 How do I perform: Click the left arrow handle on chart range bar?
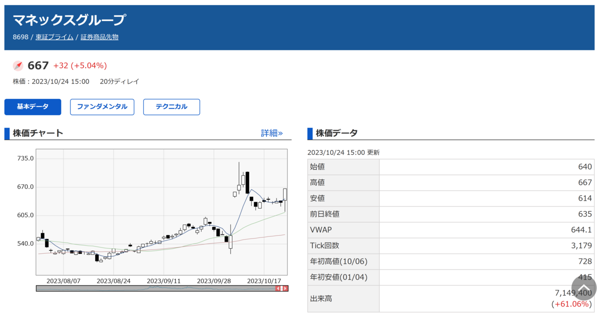pos(278,289)
